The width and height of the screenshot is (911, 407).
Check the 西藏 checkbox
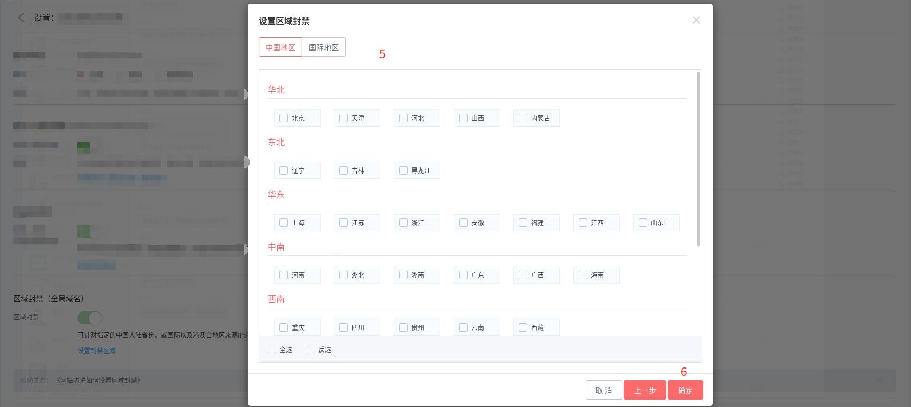[x=523, y=327]
